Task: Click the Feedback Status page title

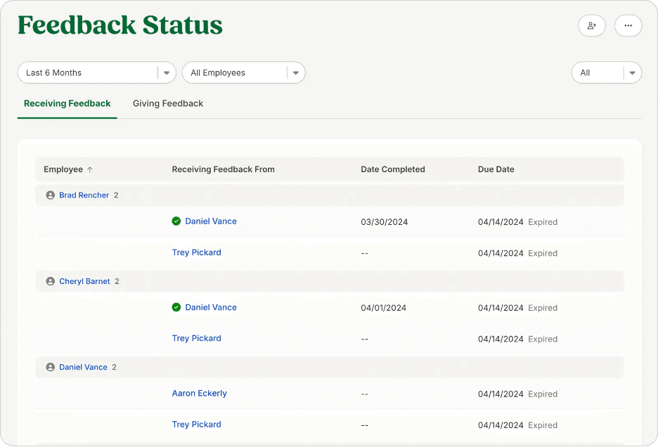Action: pyautogui.click(x=120, y=25)
